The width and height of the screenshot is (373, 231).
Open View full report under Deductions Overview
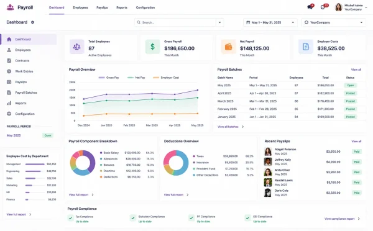[x=173, y=194]
